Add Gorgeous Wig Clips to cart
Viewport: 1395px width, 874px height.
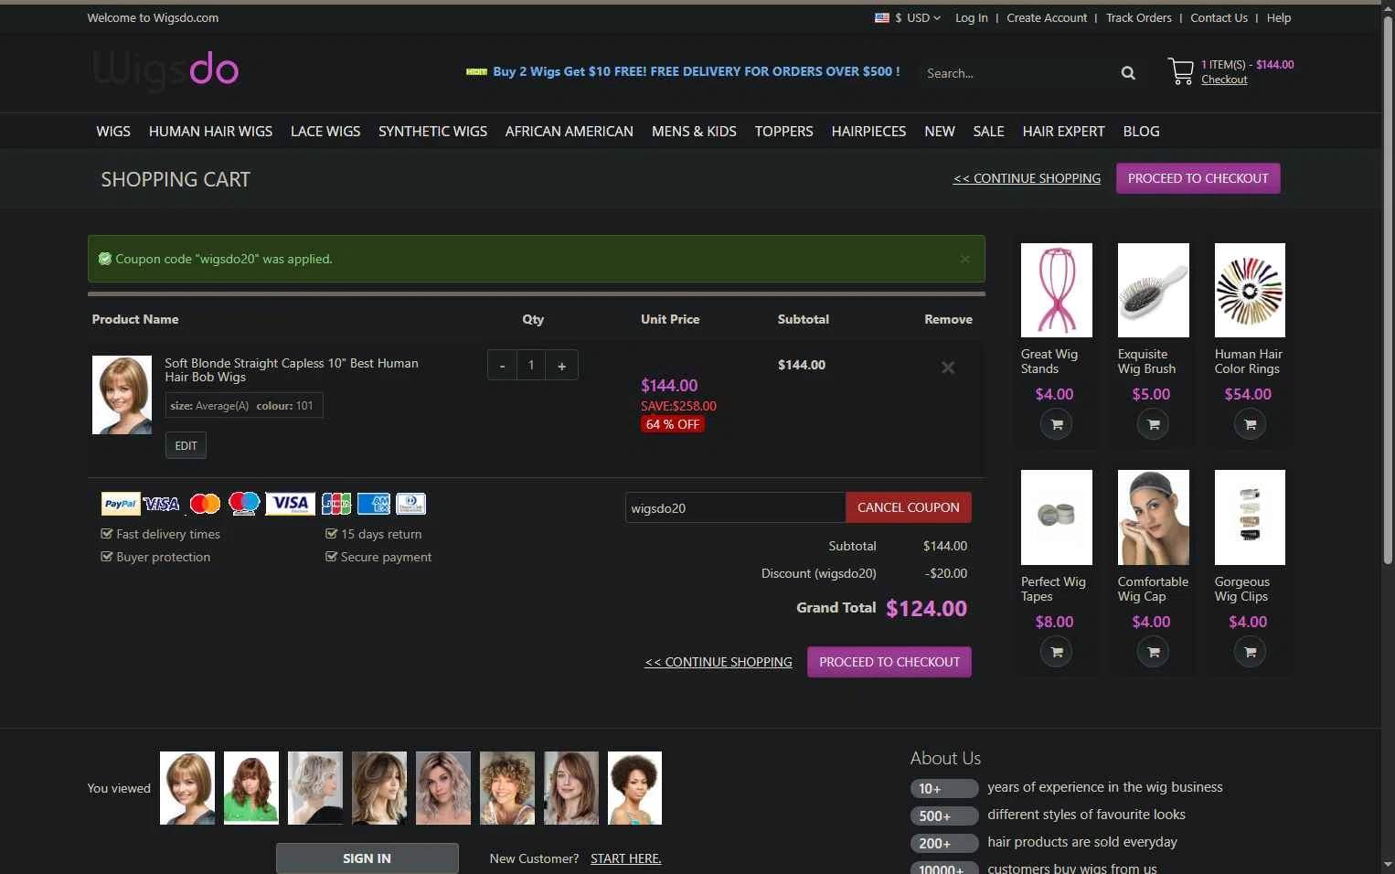[x=1250, y=652]
